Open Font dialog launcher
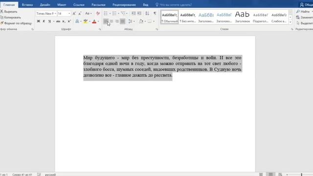The image size is (313, 176). 100,29
